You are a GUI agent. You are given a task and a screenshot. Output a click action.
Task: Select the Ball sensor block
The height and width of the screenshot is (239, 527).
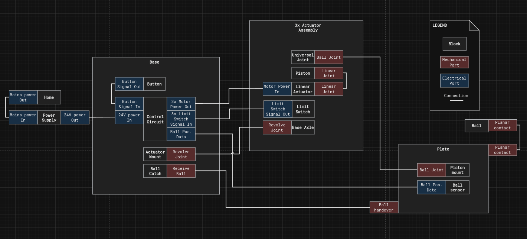(457, 187)
